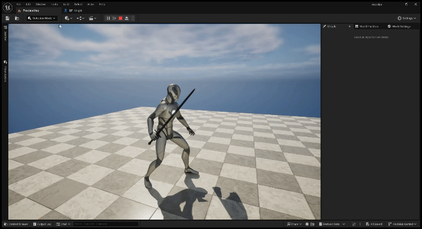
Task: Open the Trace dropdown in status bar
Action: click(x=294, y=224)
